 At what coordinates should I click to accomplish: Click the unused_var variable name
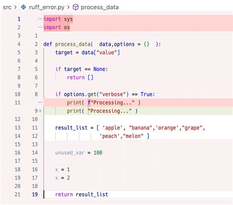point(70,153)
